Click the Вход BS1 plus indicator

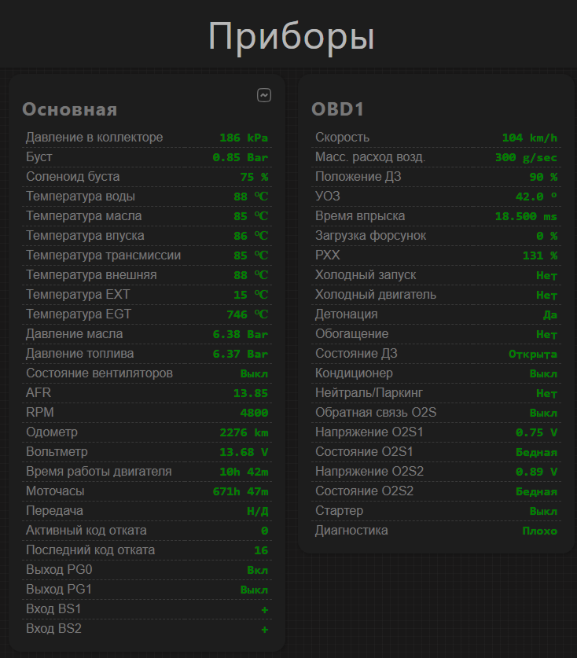(264, 609)
